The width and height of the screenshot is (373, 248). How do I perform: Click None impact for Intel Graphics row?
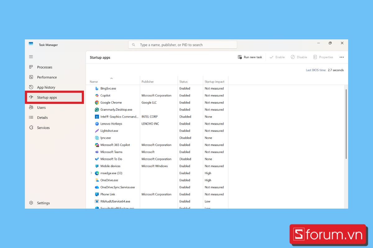pyautogui.click(x=208, y=117)
